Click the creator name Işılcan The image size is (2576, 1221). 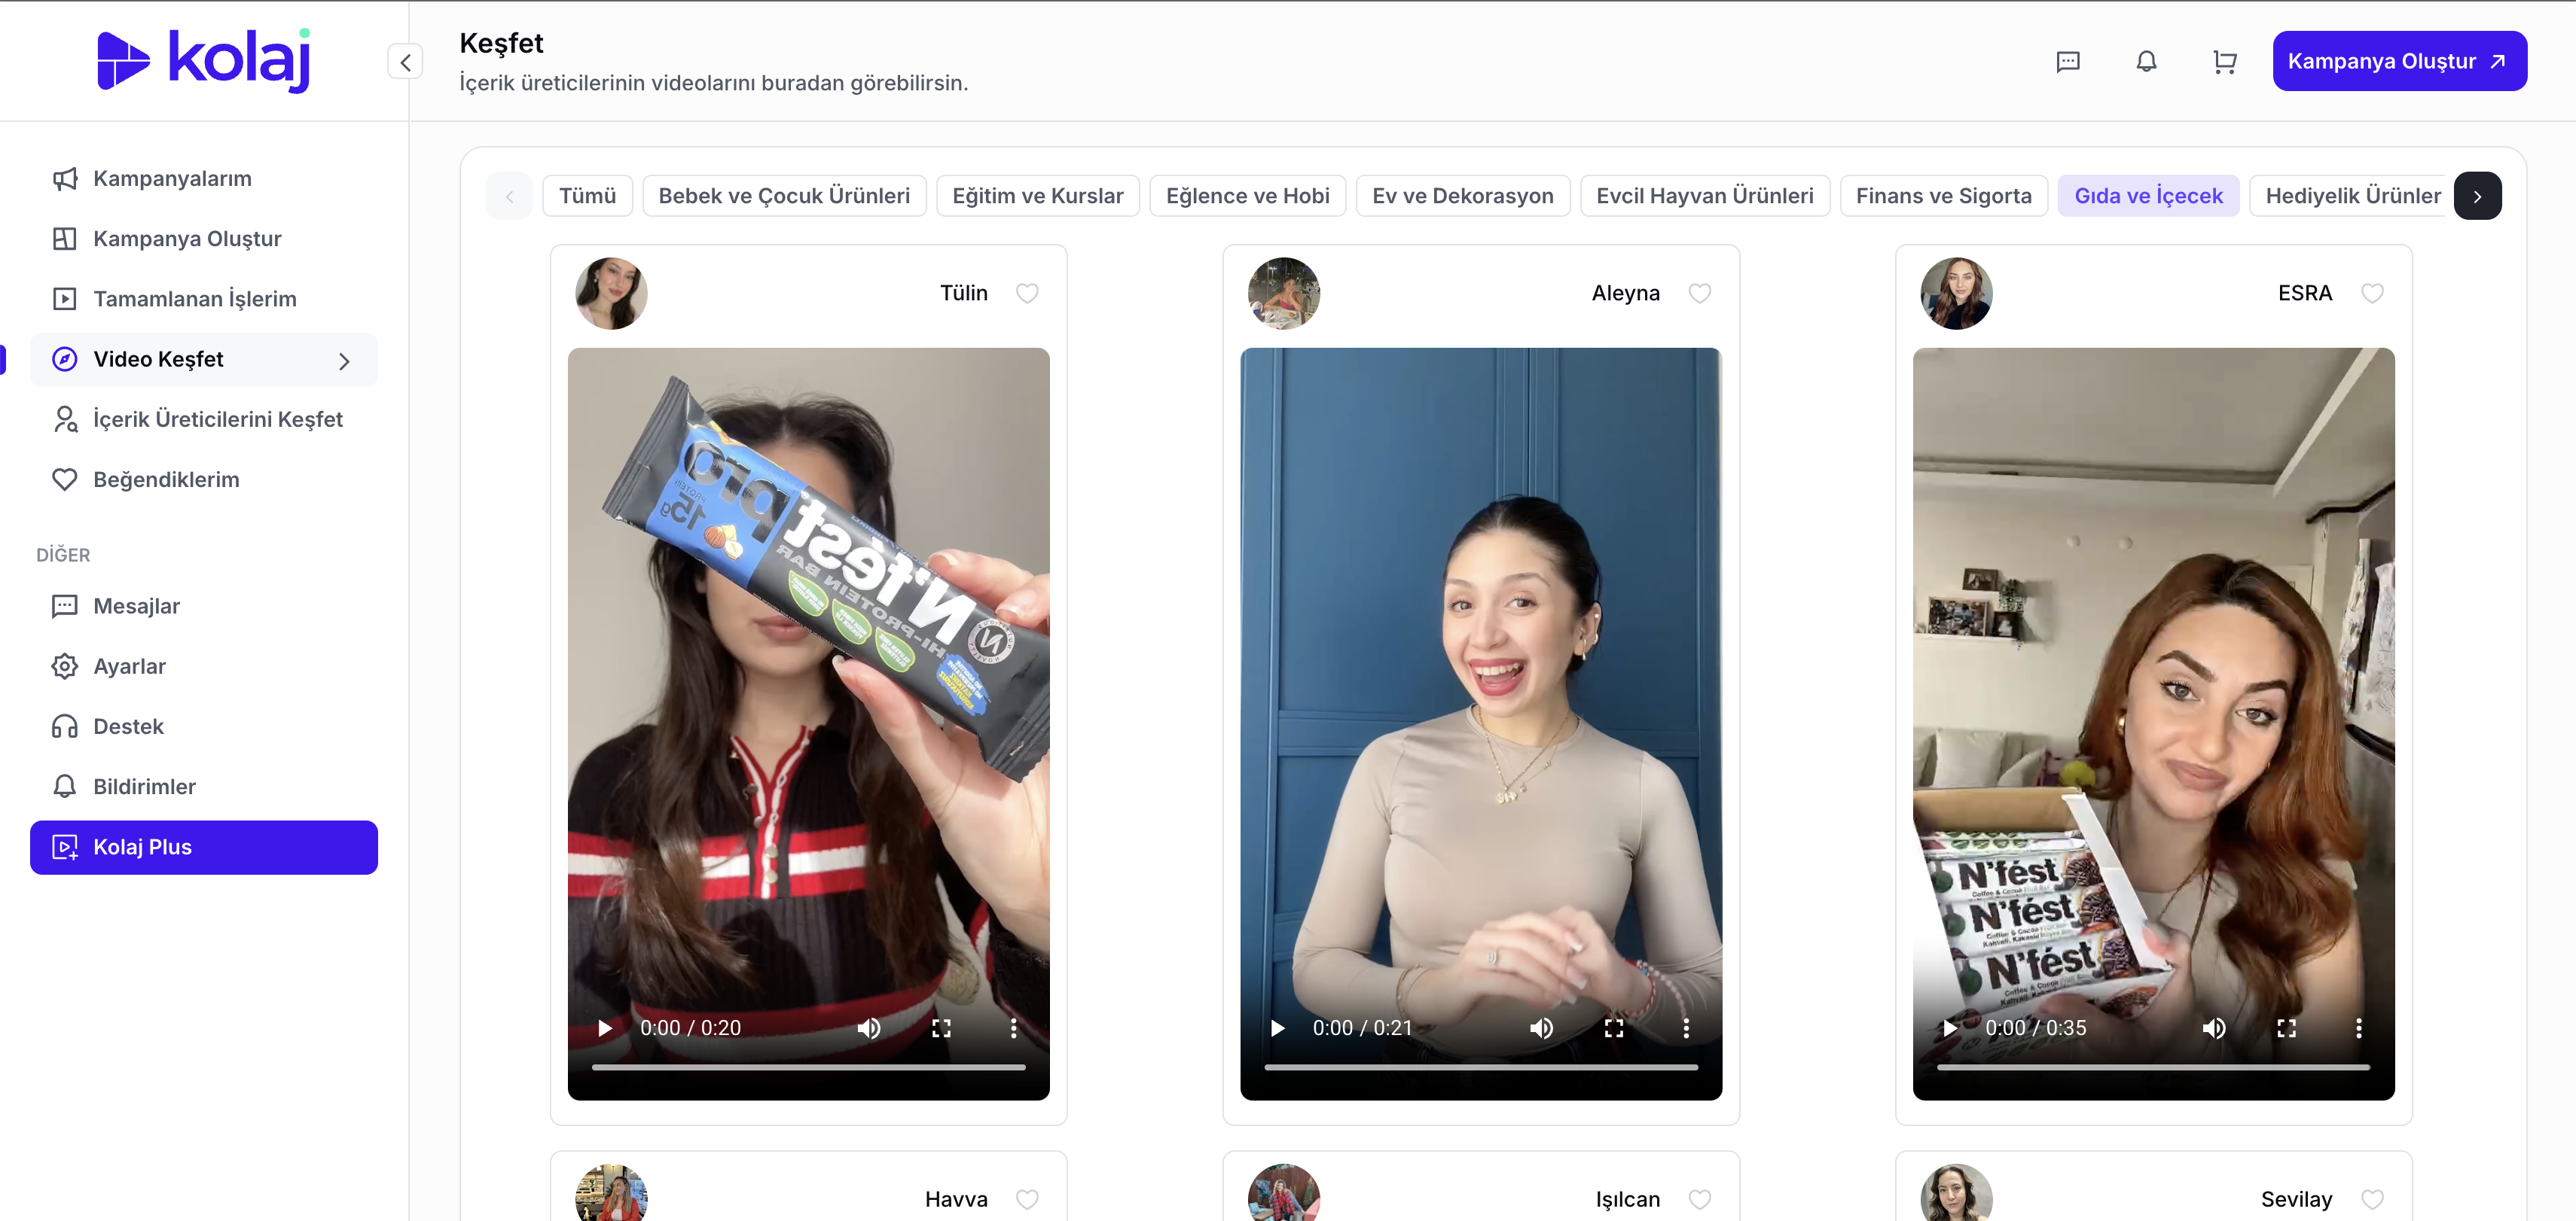1627,1199
